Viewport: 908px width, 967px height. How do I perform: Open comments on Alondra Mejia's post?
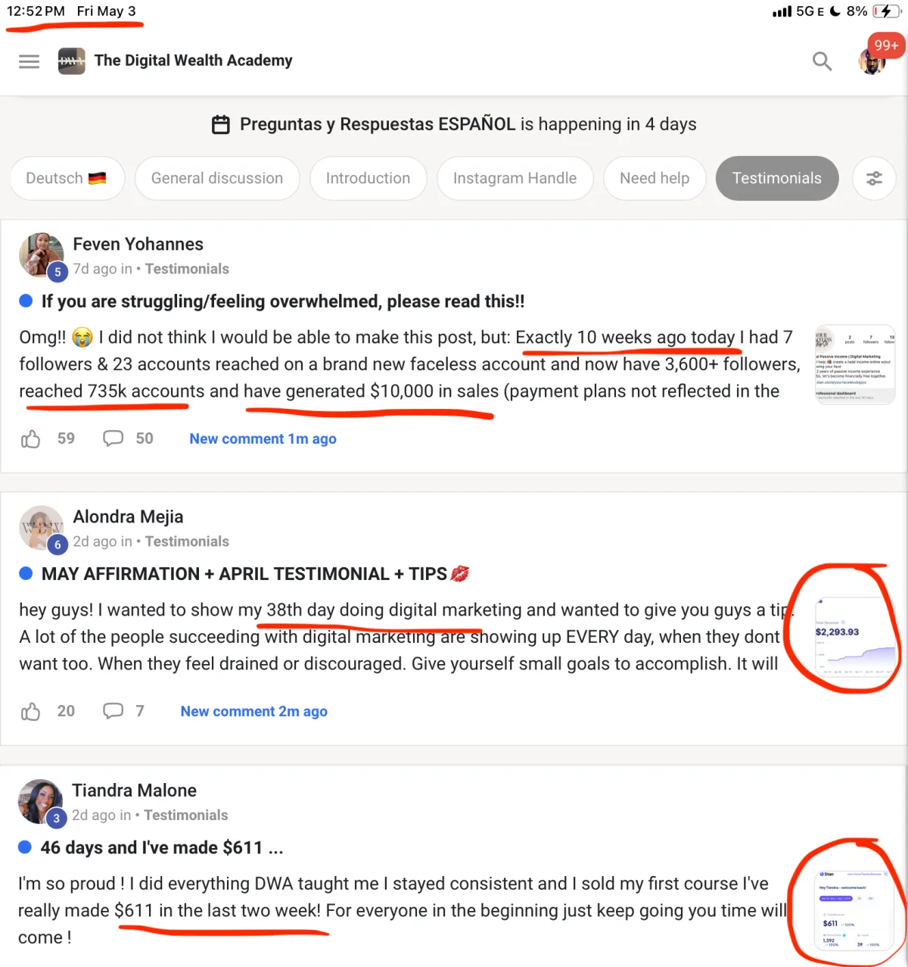(113, 711)
